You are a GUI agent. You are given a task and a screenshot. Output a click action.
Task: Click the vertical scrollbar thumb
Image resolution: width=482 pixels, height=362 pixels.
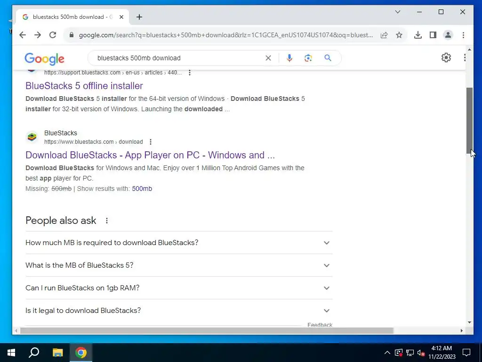point(469,120)
